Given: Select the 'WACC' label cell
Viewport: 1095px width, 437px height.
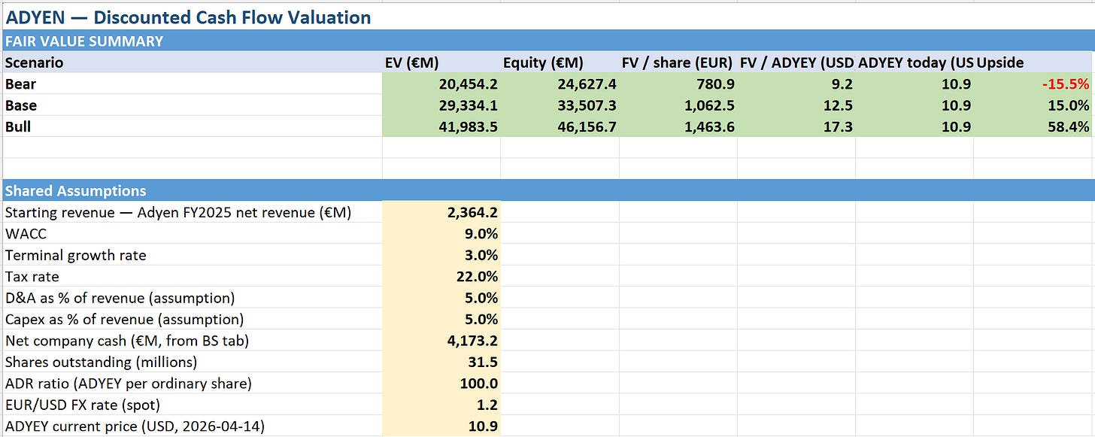Looking at the screenshot, I should (x=191, y=234).
